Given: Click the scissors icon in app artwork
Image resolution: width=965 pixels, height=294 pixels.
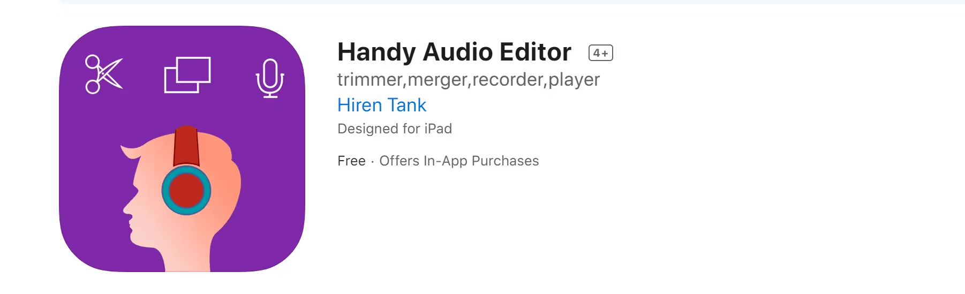Looking at the screenshot, I should pyautogui.click(x=104, y=74).
